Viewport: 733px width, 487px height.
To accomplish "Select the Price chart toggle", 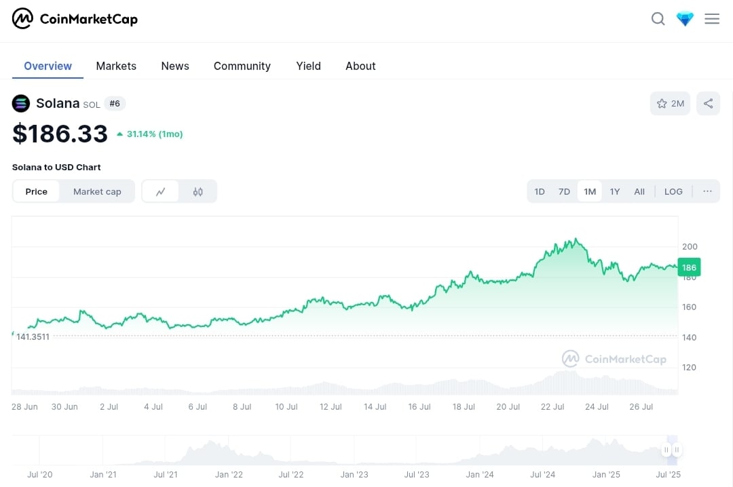I will (x=37, y=192).
